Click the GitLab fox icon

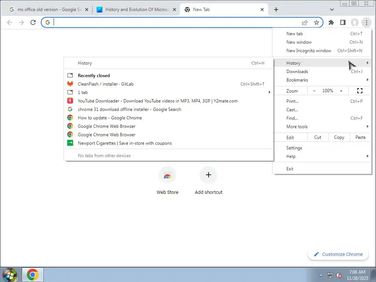tap(70, 84)
